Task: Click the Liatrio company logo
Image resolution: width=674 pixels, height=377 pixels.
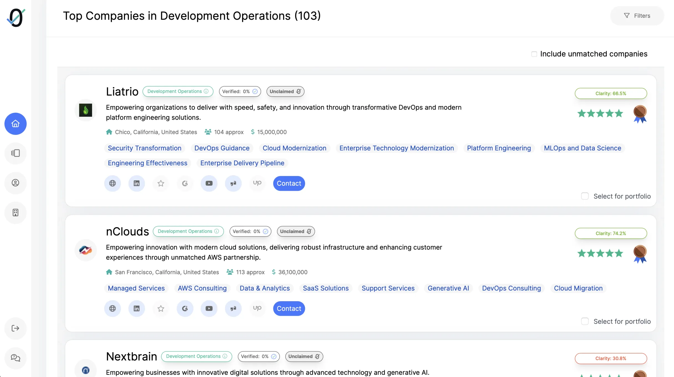Action: coord(86,110)
